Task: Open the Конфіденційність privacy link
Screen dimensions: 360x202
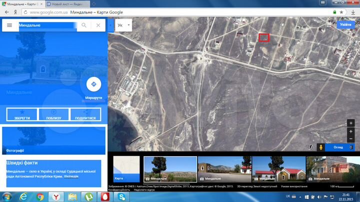Action: 119,190
